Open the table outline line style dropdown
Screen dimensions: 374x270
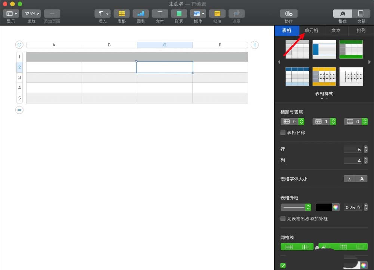(x=296, y=207)
